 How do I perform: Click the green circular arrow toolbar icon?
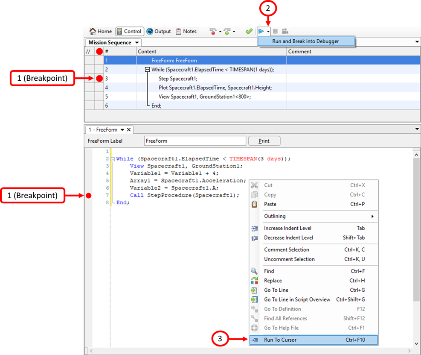(226, 31)
